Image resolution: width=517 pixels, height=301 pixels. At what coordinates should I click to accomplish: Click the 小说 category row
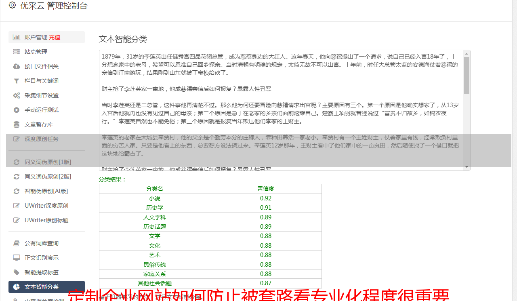point(210,198)
